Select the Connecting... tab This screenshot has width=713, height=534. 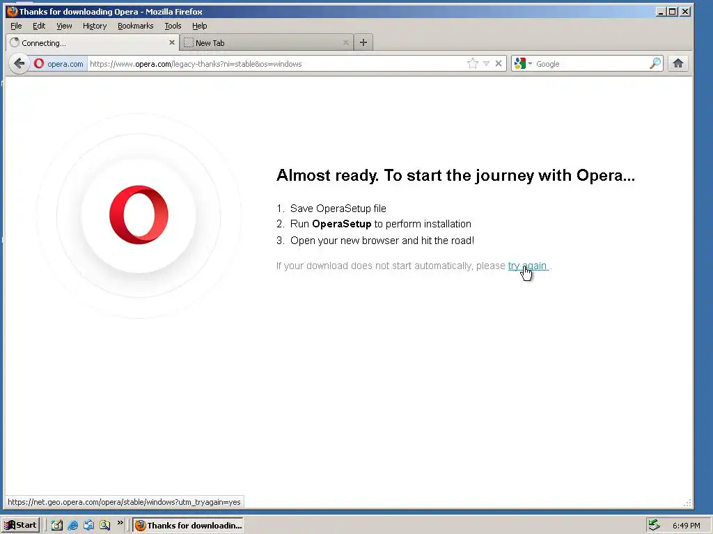(x=93, y=42)
